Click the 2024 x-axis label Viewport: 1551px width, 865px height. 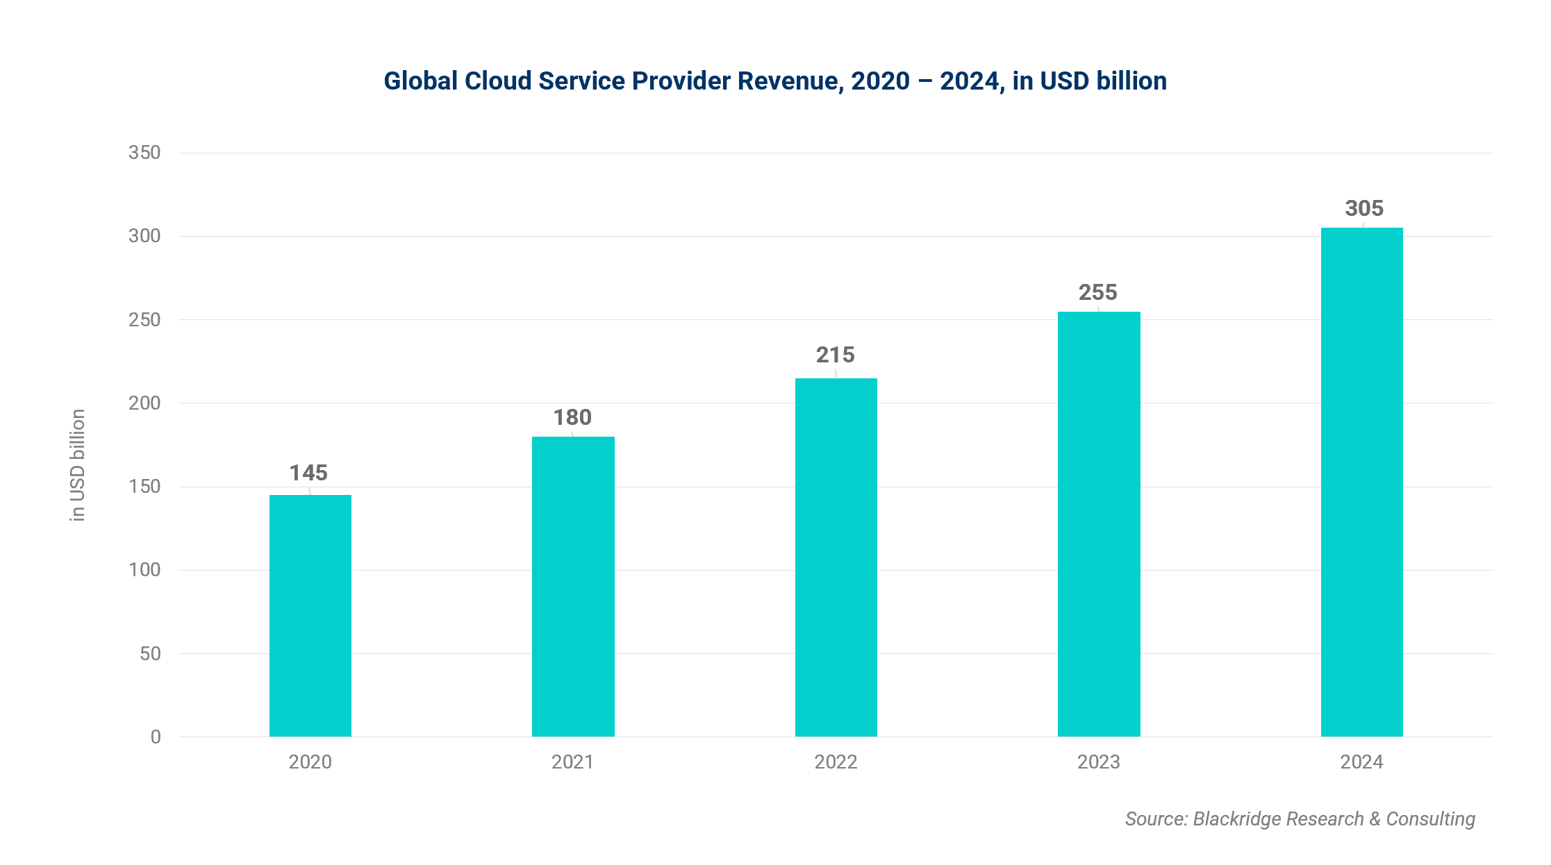coord(1361,762)
